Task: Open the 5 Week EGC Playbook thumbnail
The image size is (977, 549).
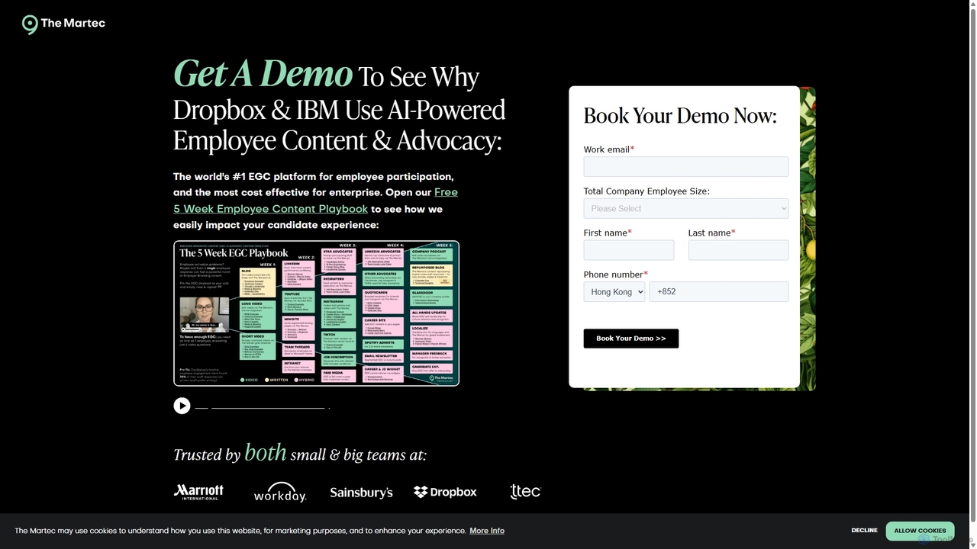Action: click(316, 313)
